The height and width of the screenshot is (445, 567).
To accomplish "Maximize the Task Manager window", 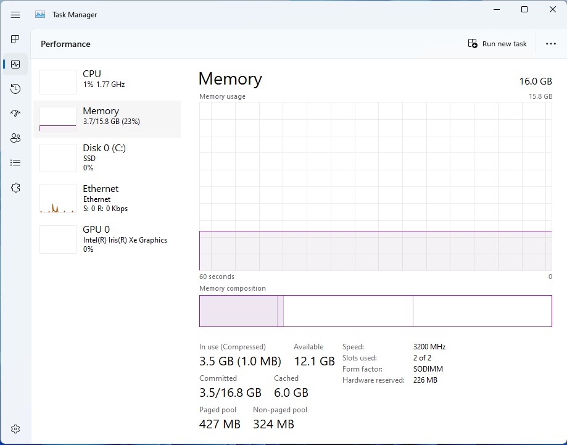I will point(524,9).
